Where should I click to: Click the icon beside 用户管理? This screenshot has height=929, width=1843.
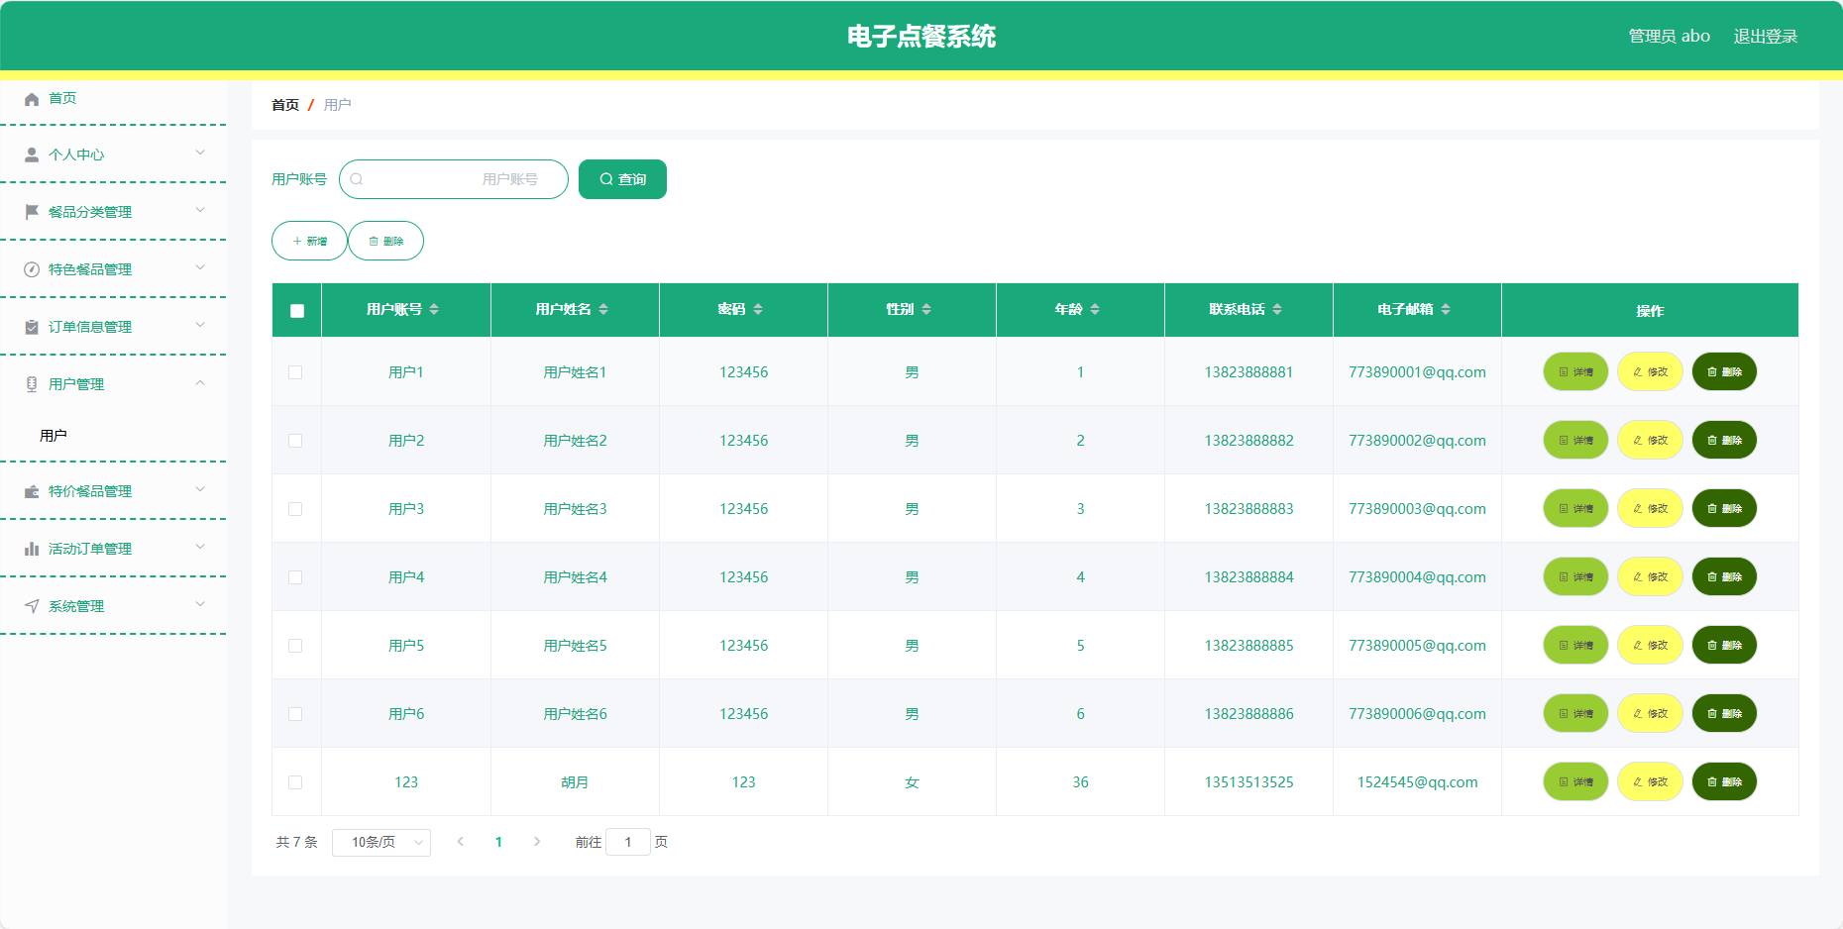(32, 384)
